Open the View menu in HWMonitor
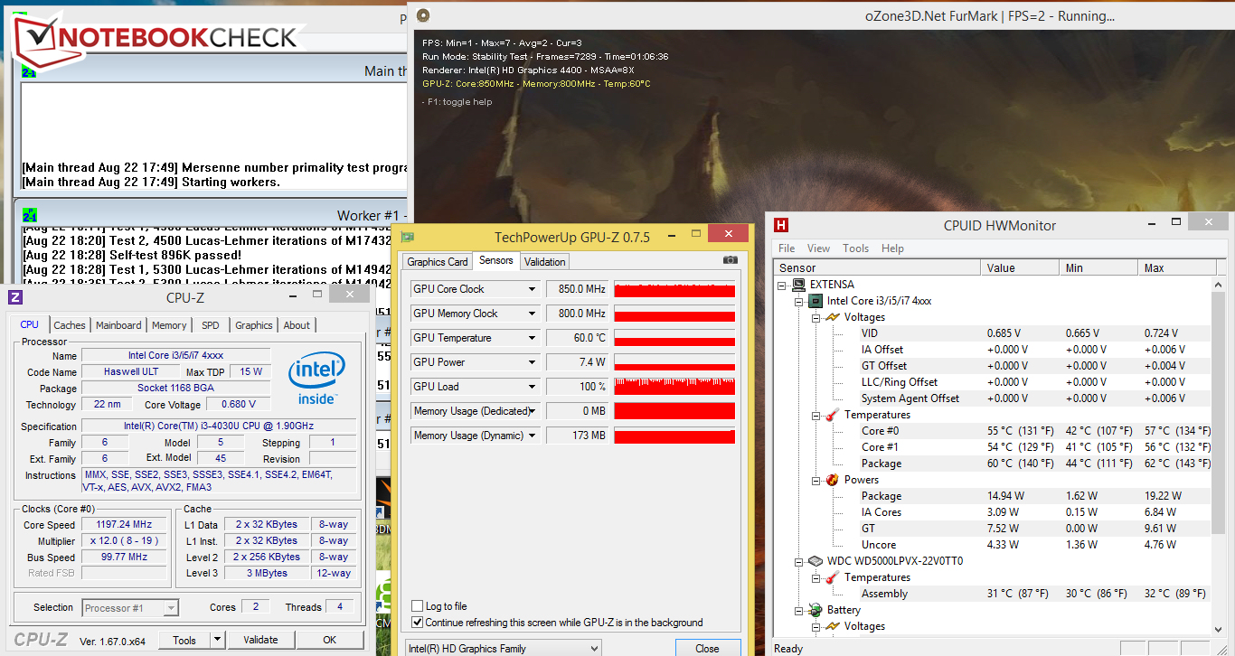This screenshot has height=656, width=1235. [x=818, y=248]
